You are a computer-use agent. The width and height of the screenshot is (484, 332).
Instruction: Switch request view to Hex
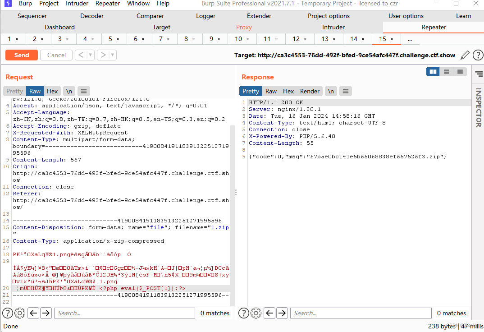pos(52,91)
